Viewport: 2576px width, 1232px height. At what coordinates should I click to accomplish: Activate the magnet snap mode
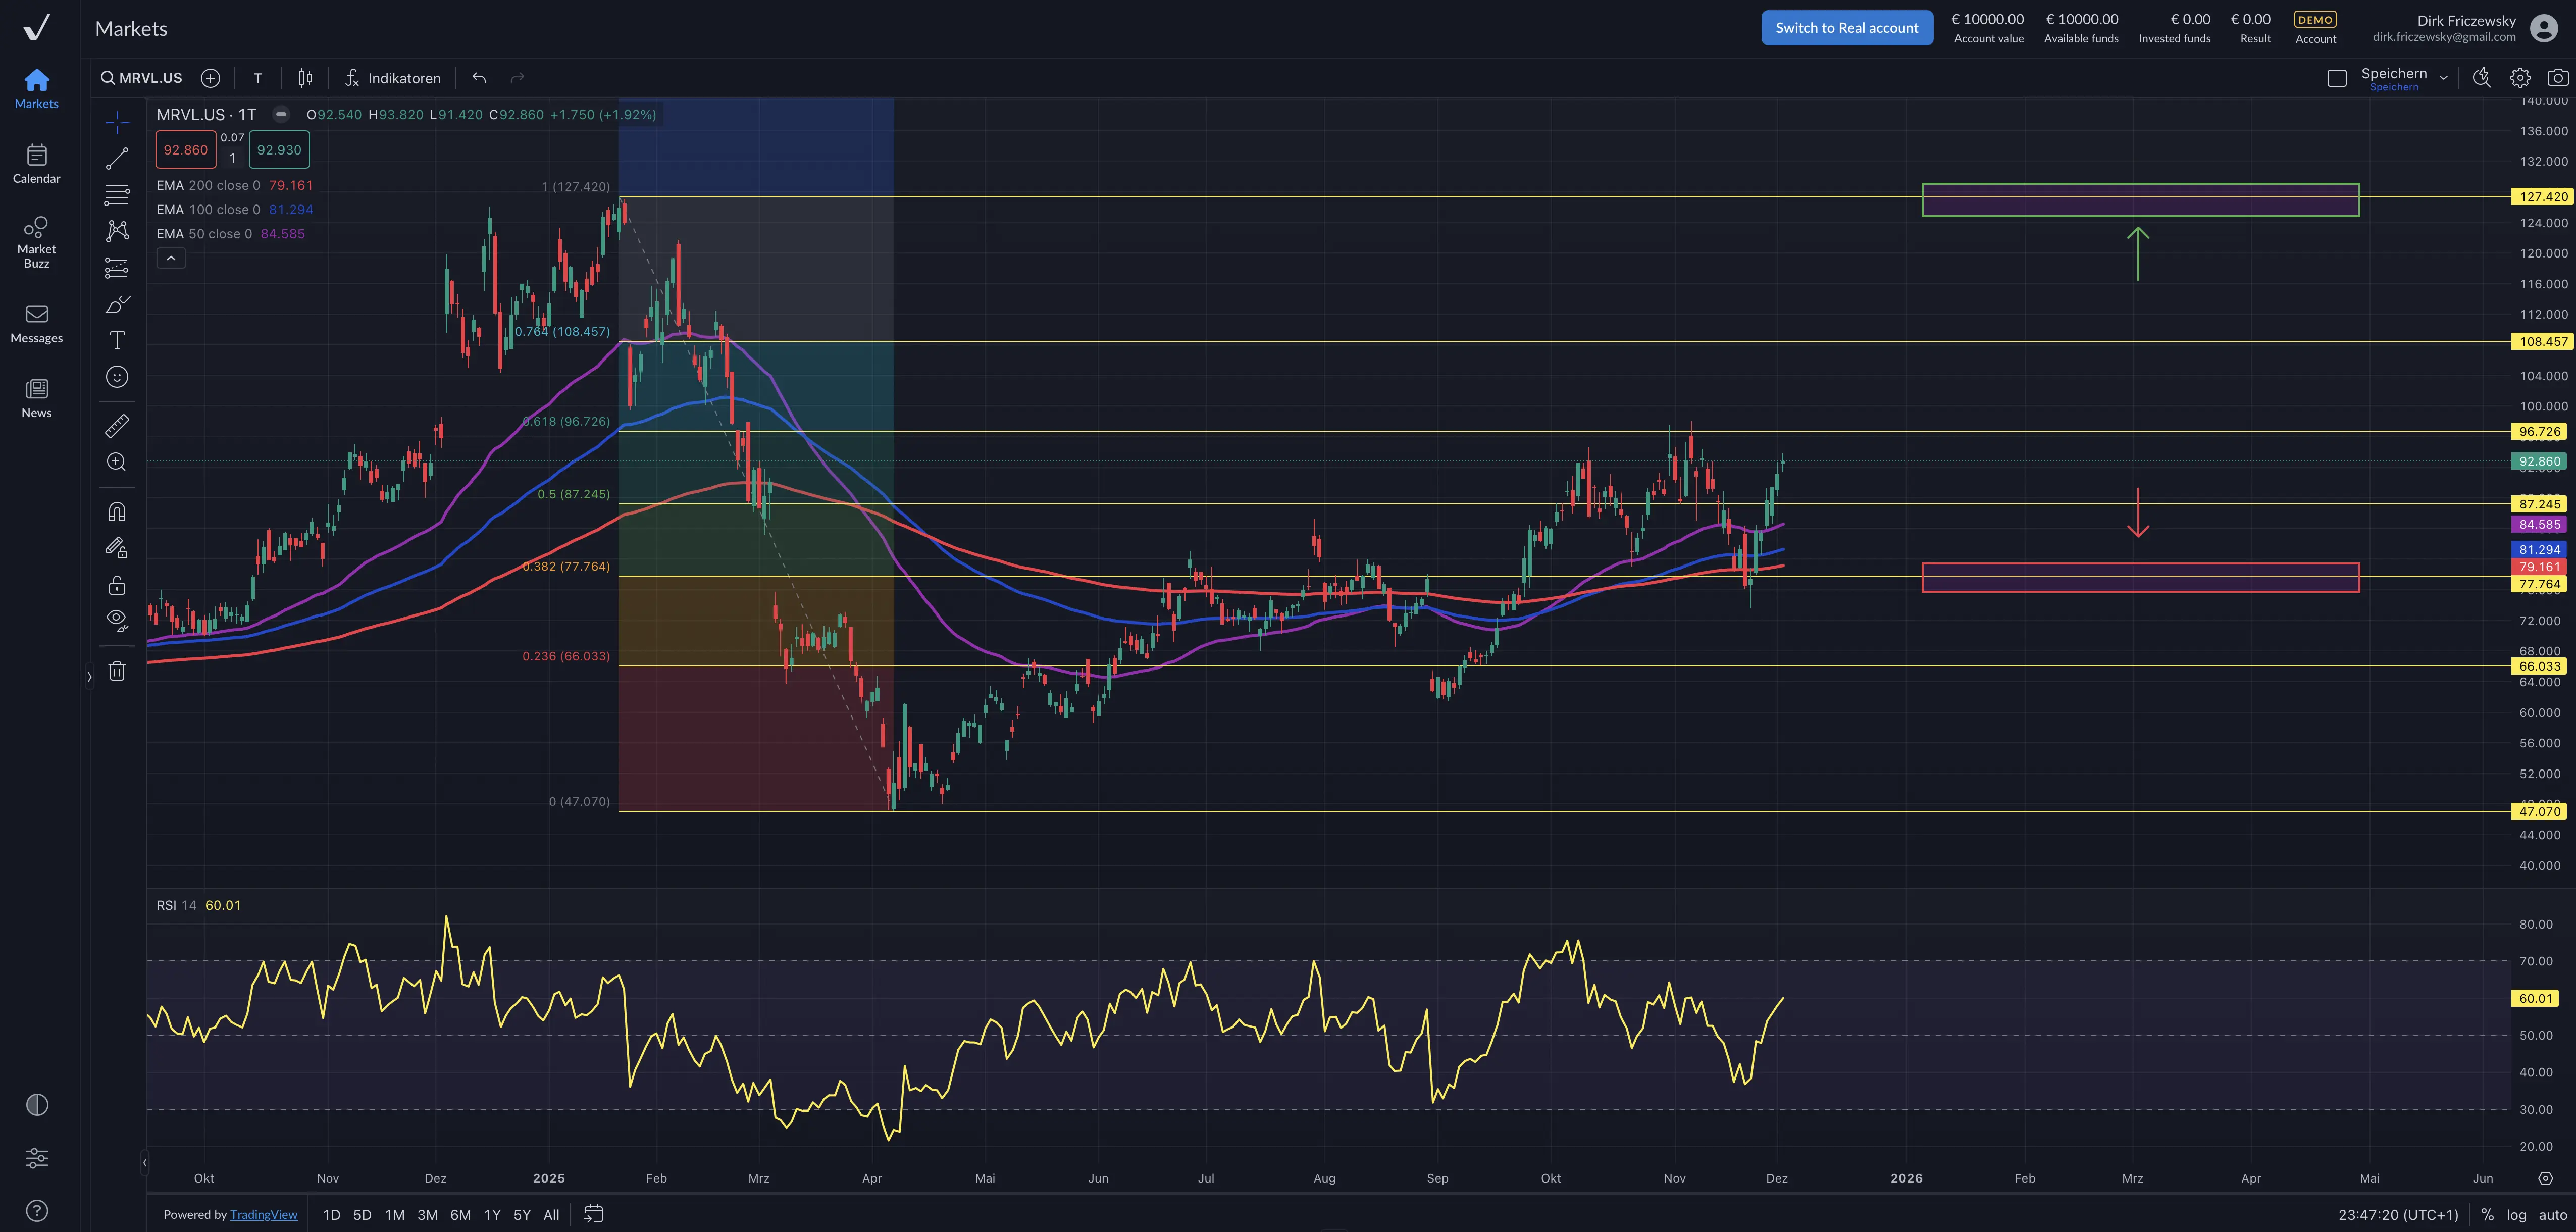click(117, 512)
